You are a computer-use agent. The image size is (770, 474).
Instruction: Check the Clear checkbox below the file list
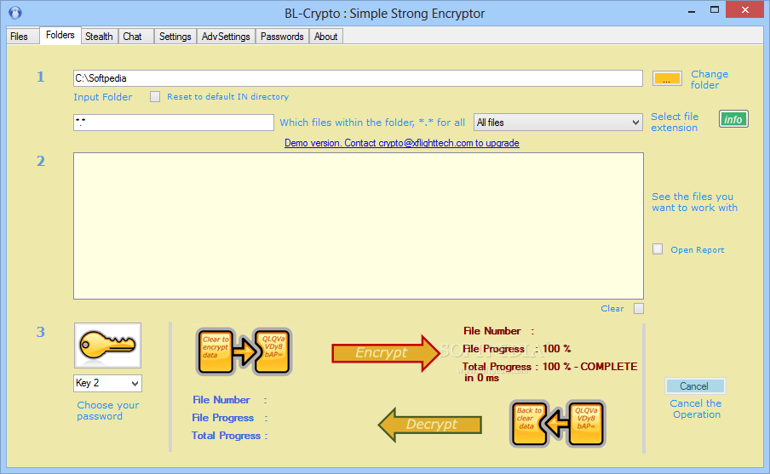[x=638, y=308]
